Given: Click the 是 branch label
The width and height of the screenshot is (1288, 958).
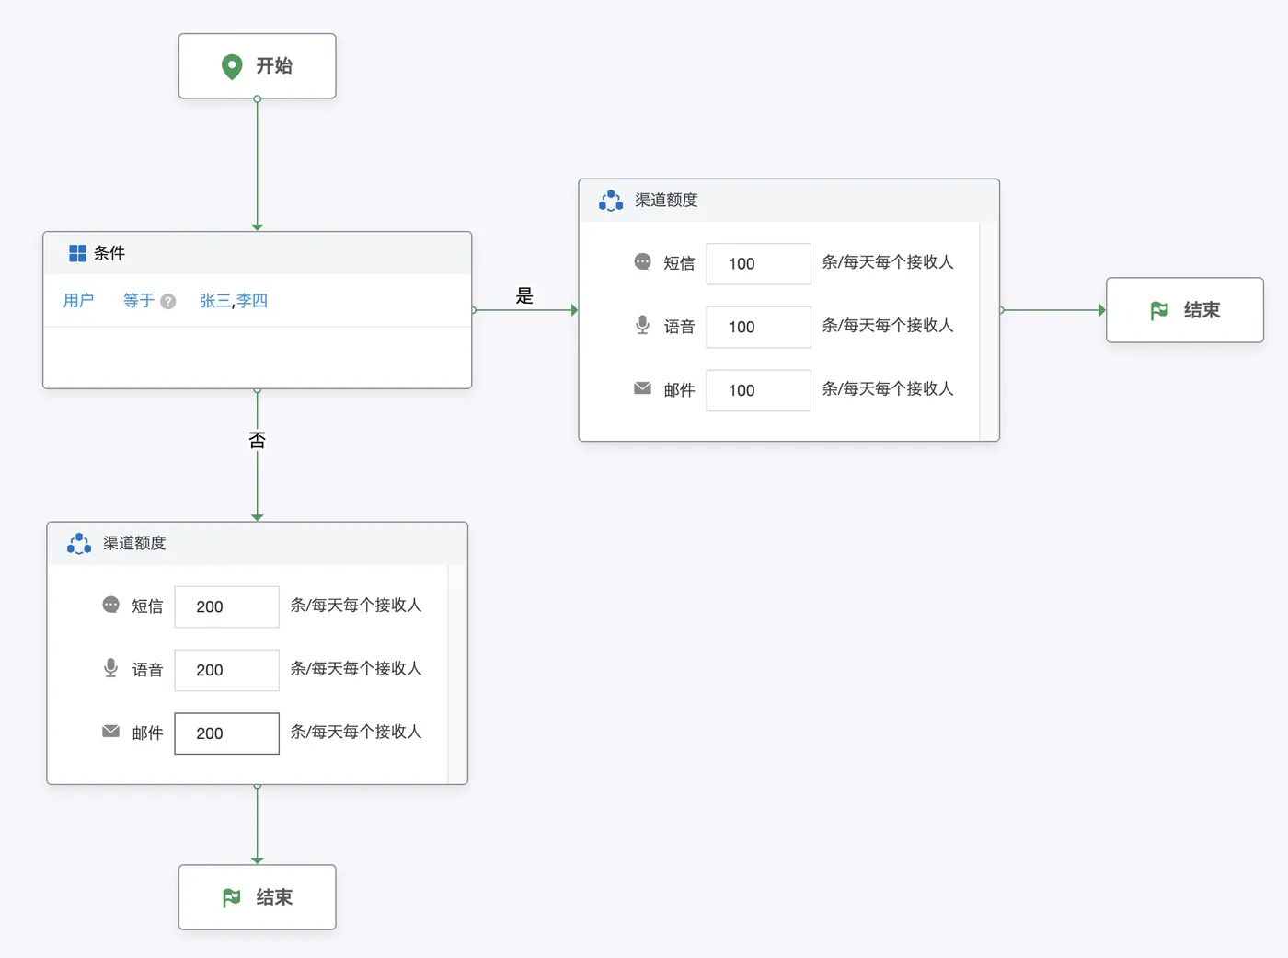Looking at the screenshot, I should coord(524,296).
